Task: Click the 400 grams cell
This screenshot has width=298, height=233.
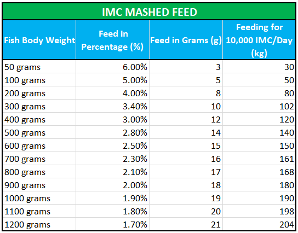Action: coord(39,119)
